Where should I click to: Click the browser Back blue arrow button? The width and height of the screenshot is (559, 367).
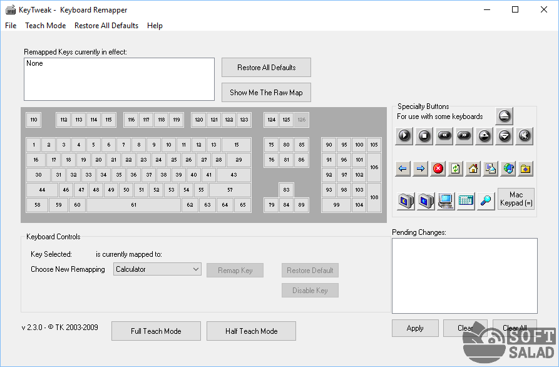[x=404, y=168]
